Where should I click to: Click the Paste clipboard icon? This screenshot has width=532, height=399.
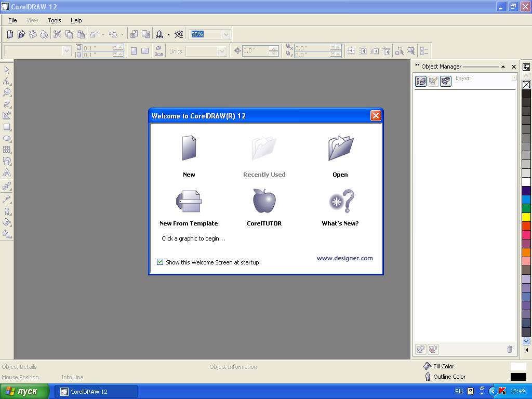(x=81, y=34)
